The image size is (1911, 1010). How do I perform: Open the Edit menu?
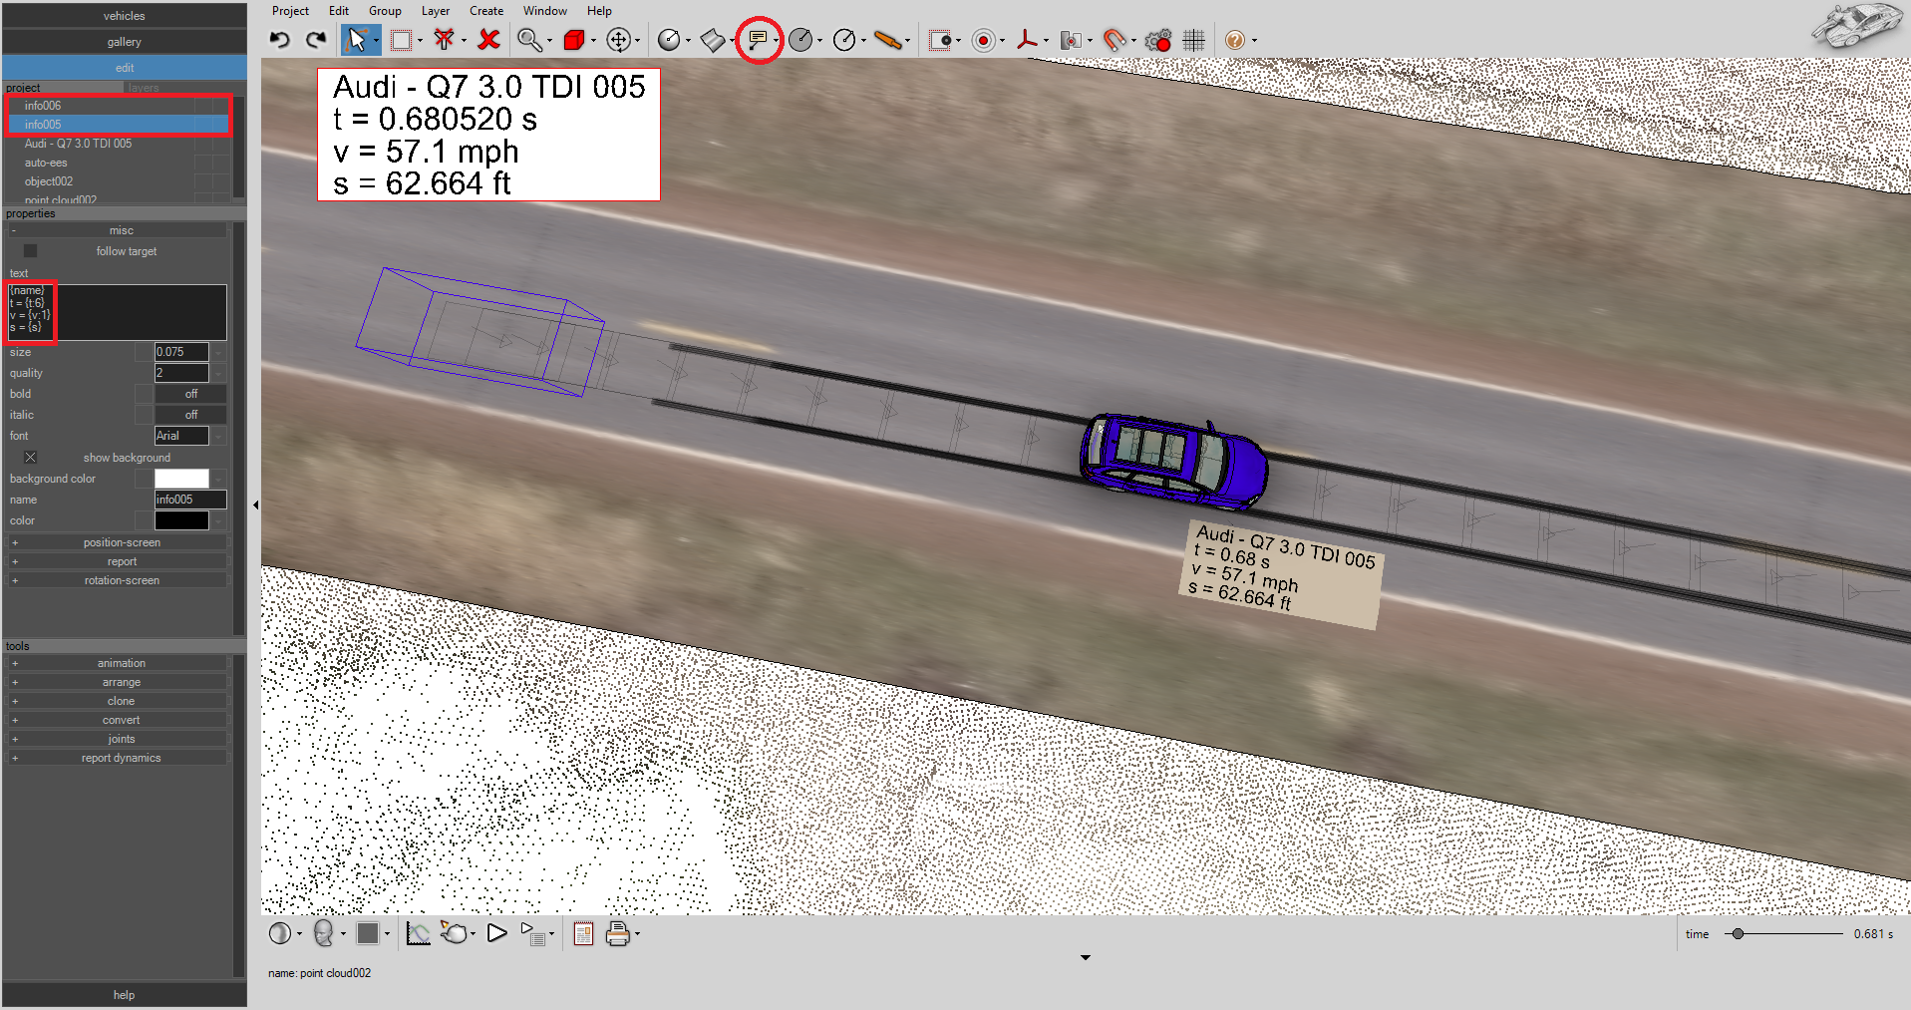[x=339, y=11]
